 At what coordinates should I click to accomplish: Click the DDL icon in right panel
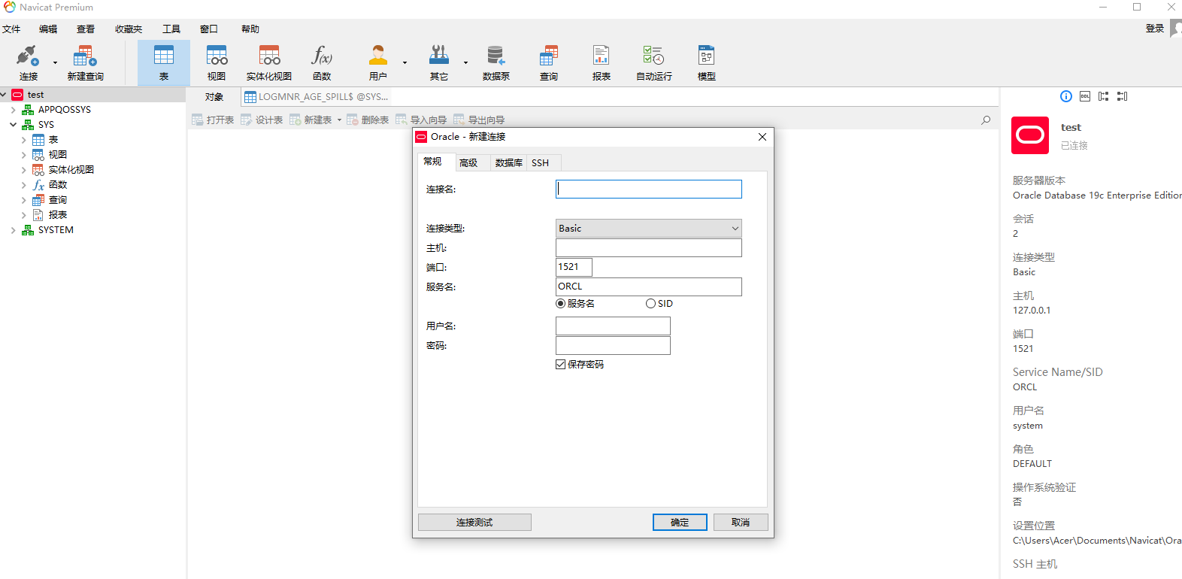click(x=1085, y=96)
